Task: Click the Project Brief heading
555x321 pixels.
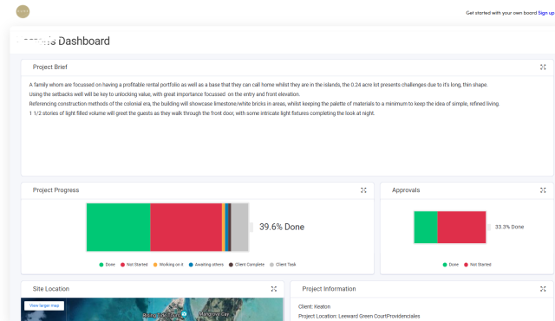Action: (50, 67)
